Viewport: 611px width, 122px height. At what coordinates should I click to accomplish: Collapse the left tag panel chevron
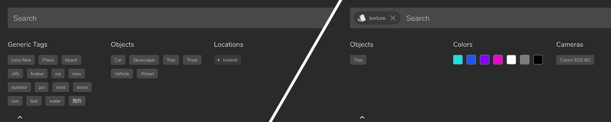point(20,117)
